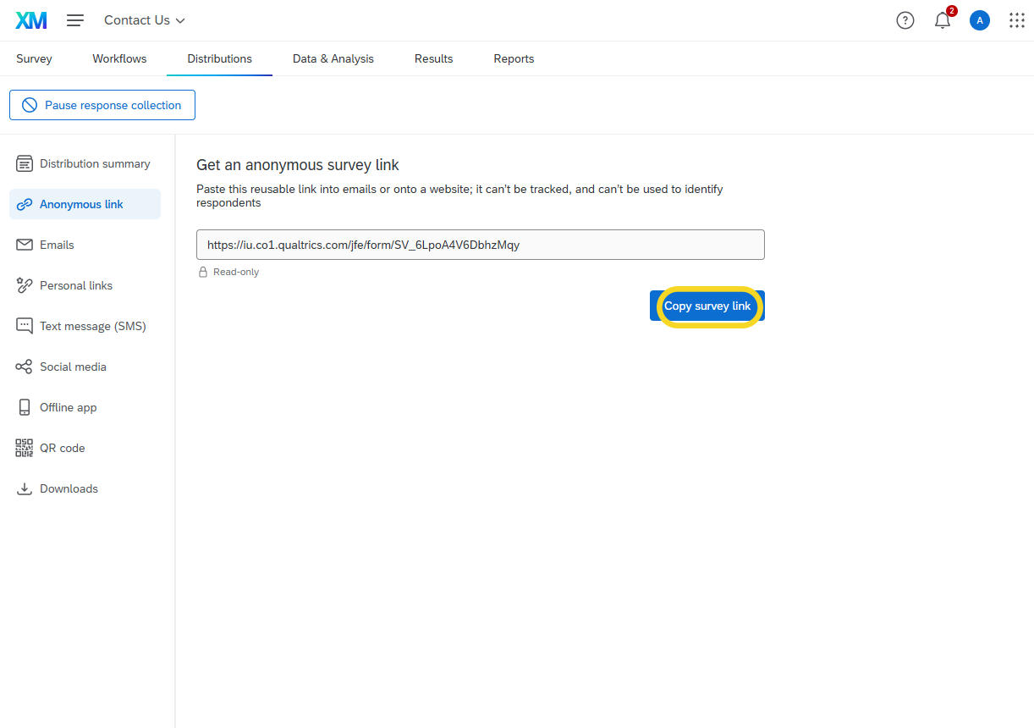Go to the Data & Analysis tab
The image size is (1034, 728).
(333, 58)
